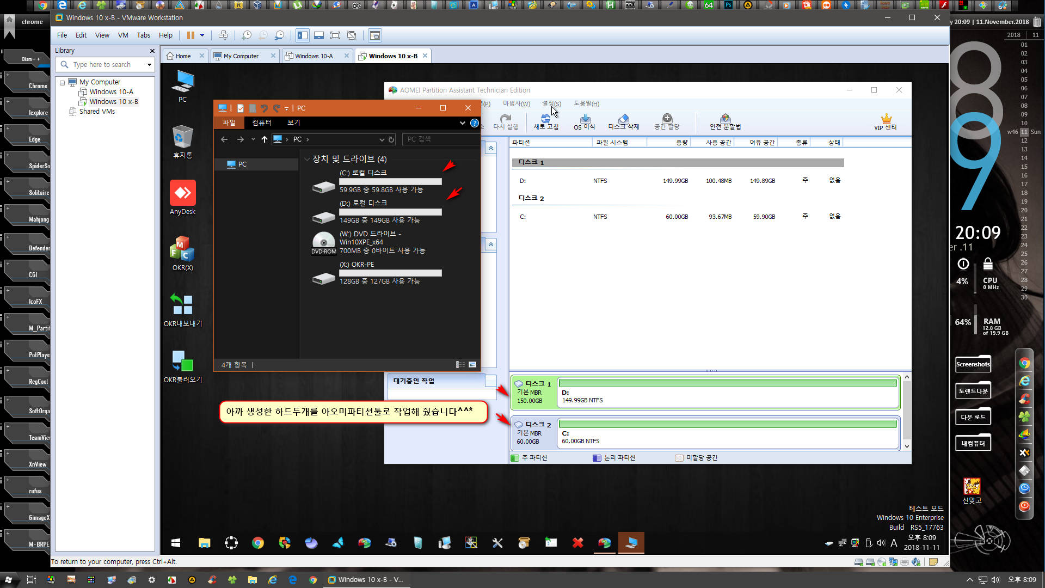The width and height of the screenshot is (1045, 588).
Task: Switch to the Home tab
Action: 183,56
